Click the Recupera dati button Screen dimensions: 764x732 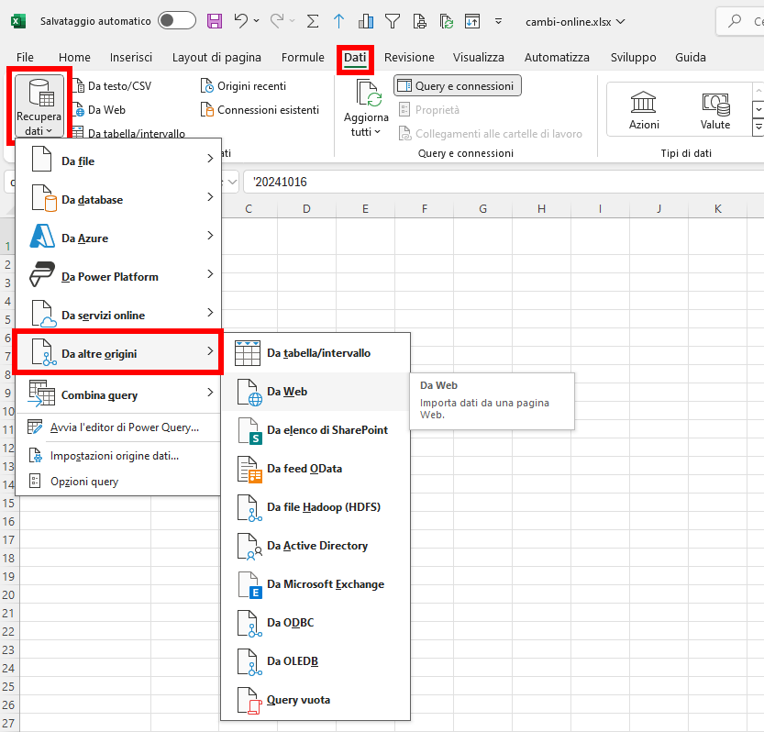[39, 106]
